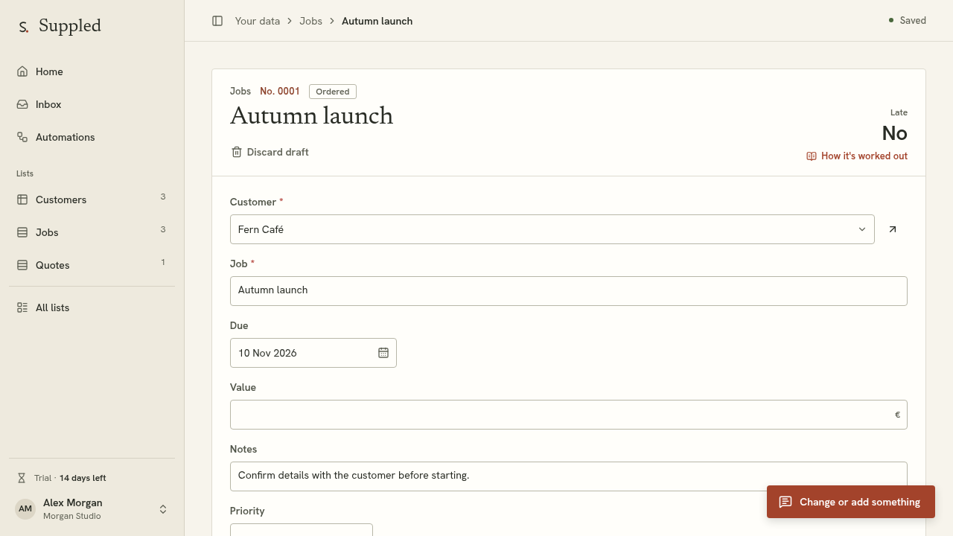Open the Priority dropdown
This screenshot has width=953, height=536.
click(302, 530)
